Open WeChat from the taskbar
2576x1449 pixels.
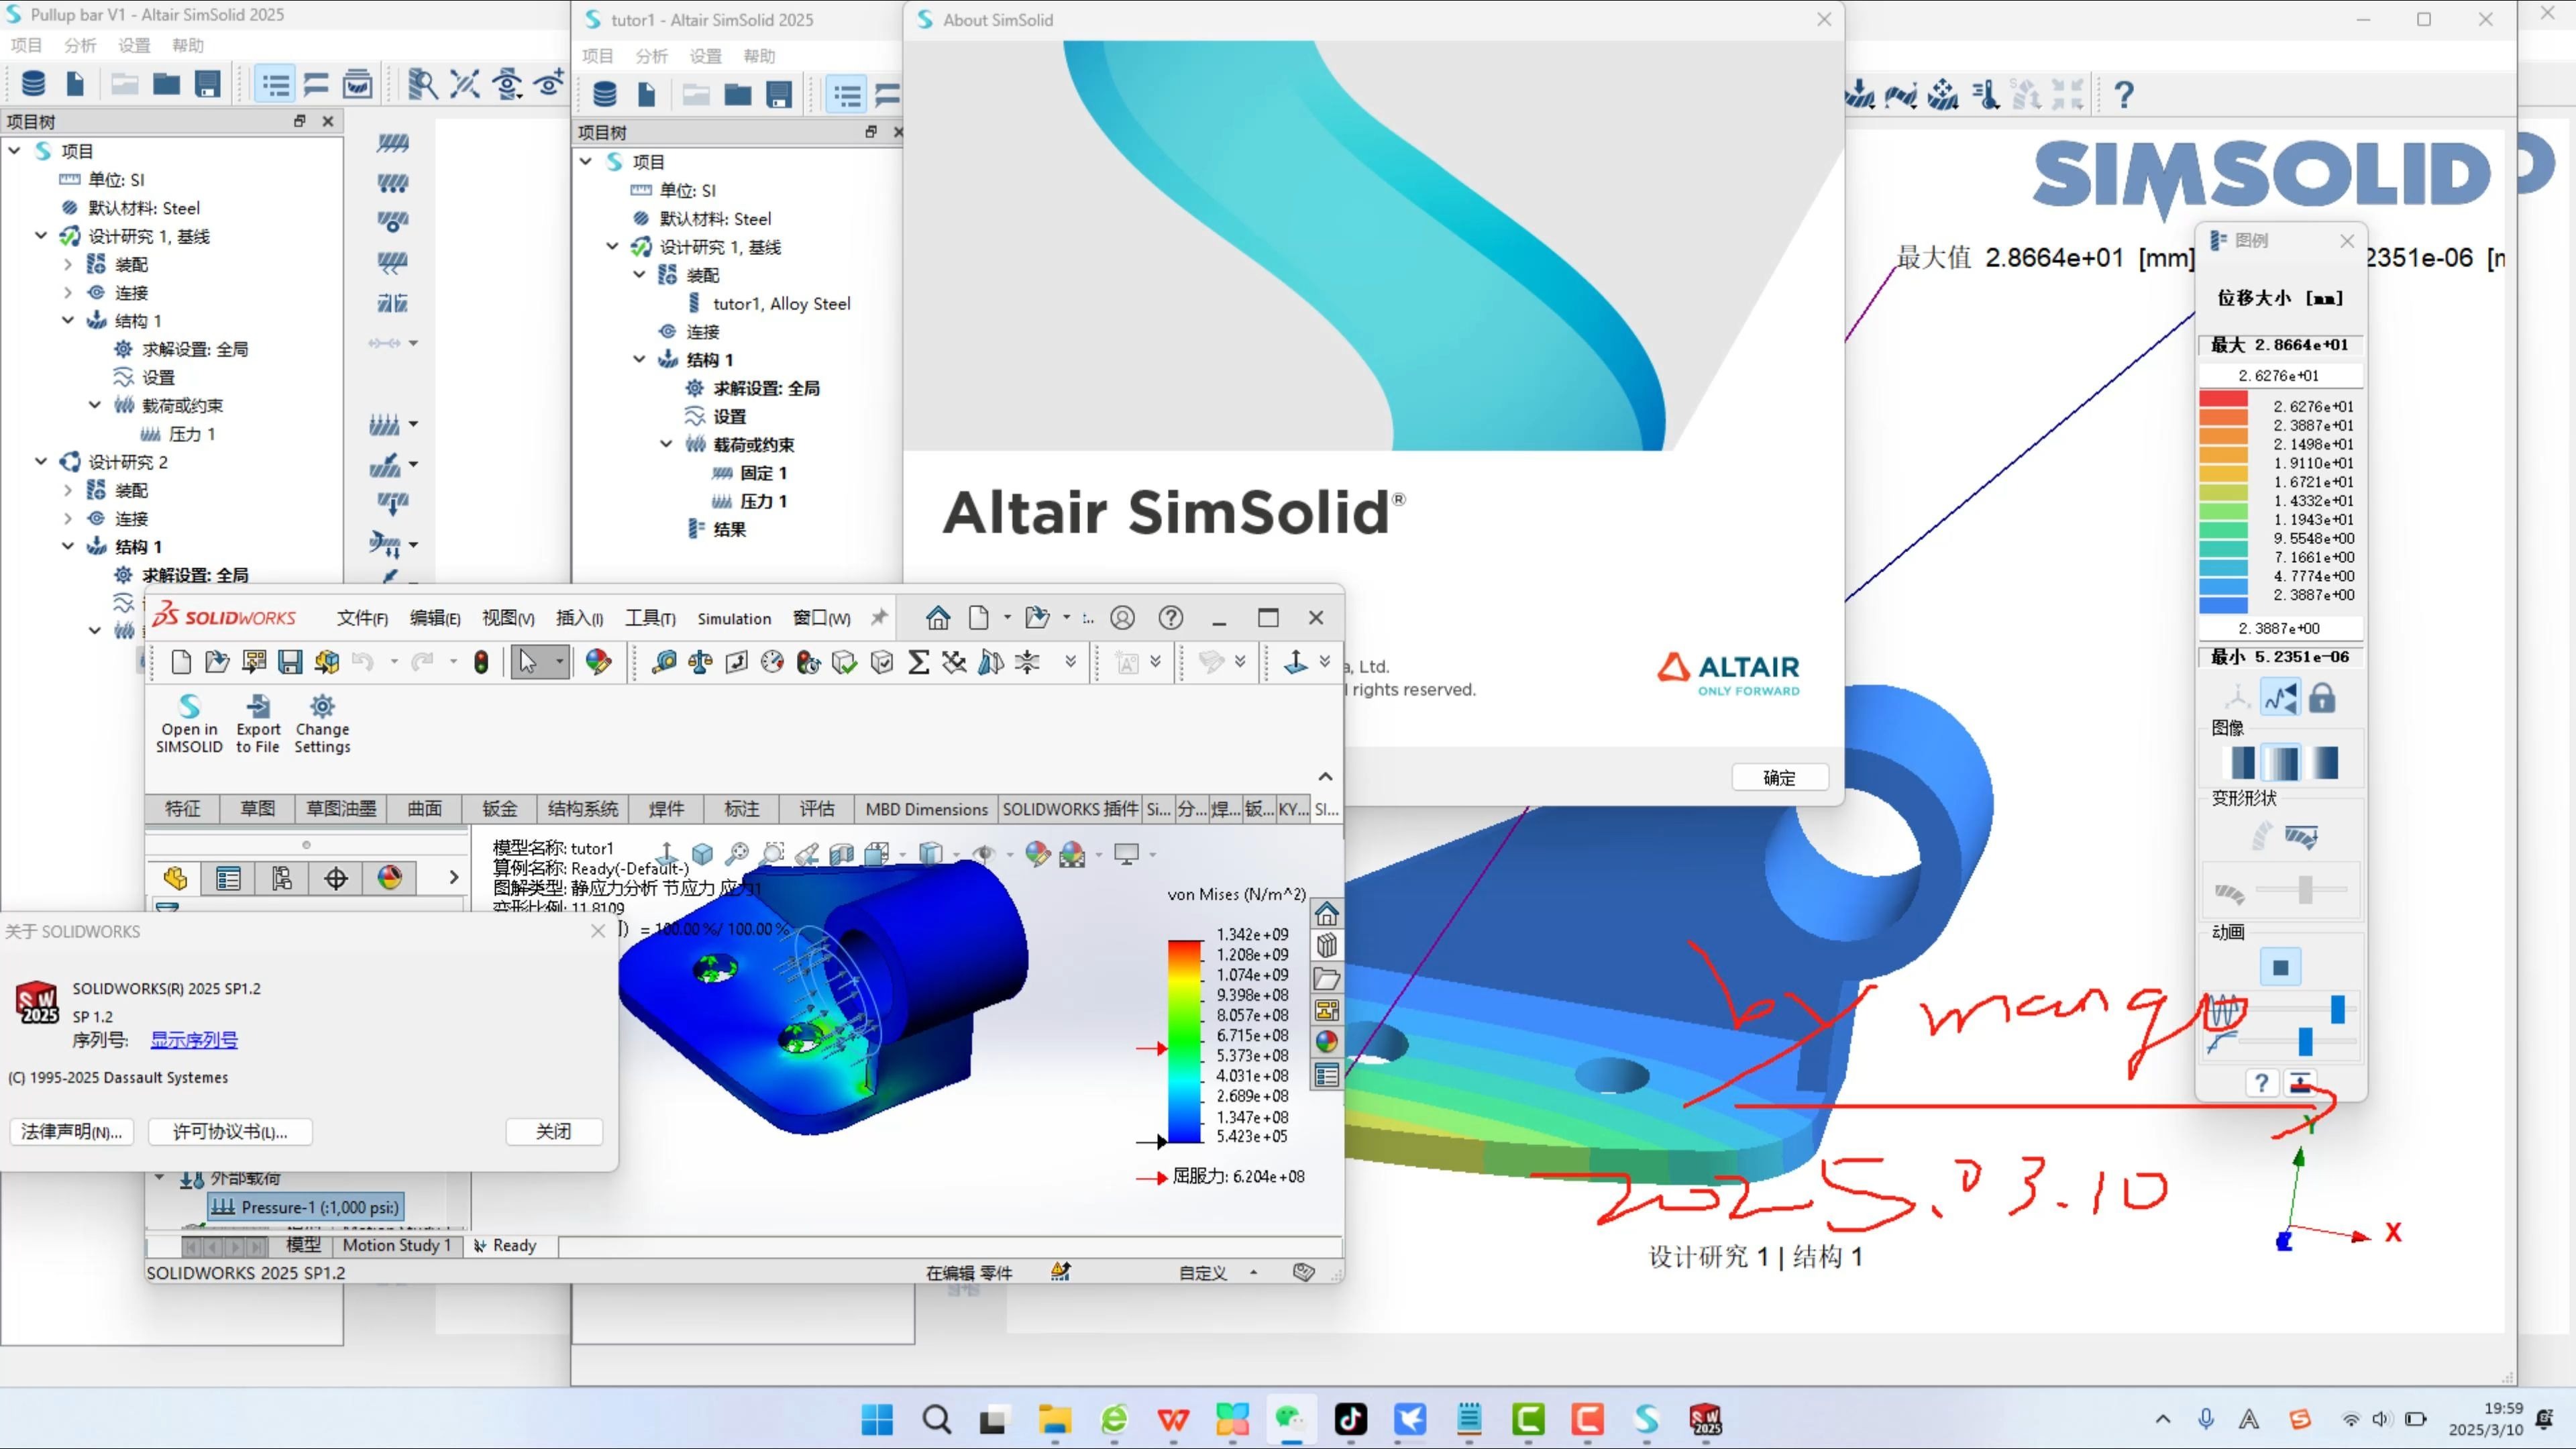[x=1291, y=1419]
